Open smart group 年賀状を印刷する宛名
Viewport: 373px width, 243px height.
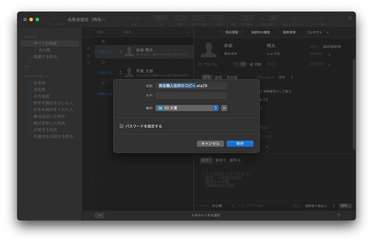coord(51,136)
